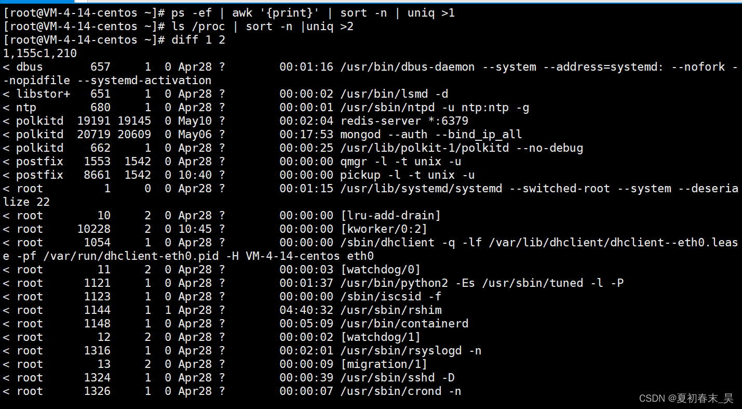Click start time 10:40 in pickup row
742x409 pixels.
(195, 175)
